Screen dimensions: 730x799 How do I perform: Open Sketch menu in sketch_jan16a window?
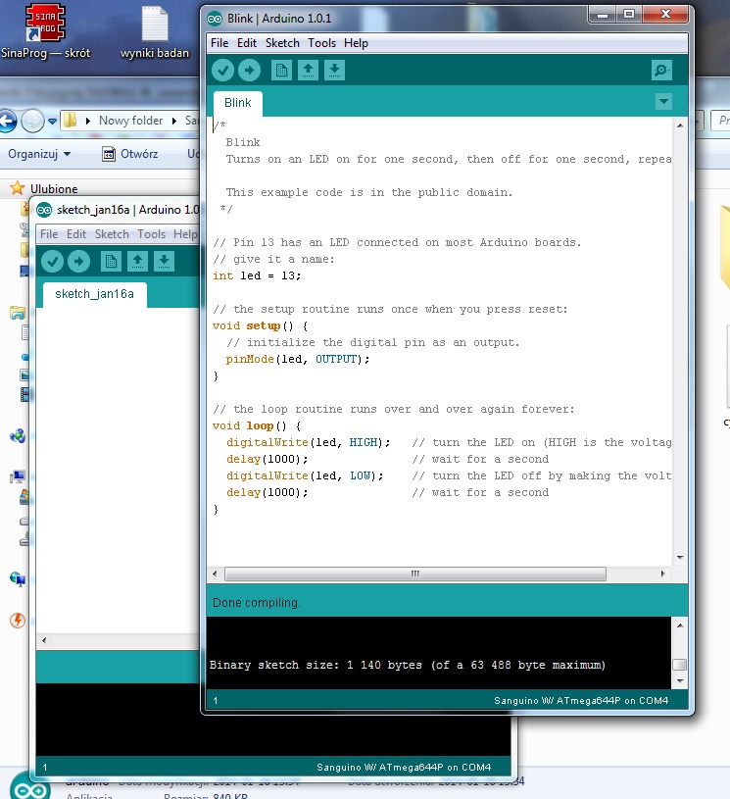[112, 234]
